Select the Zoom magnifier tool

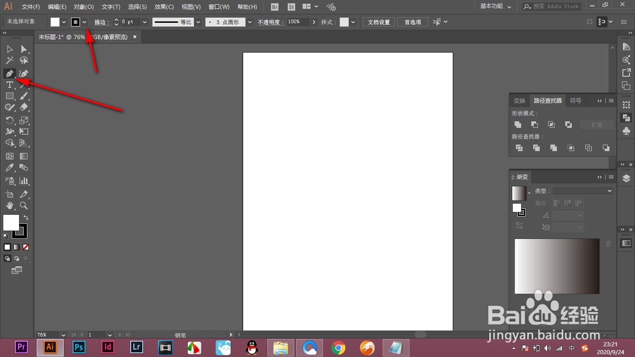(x=24, y=205)
